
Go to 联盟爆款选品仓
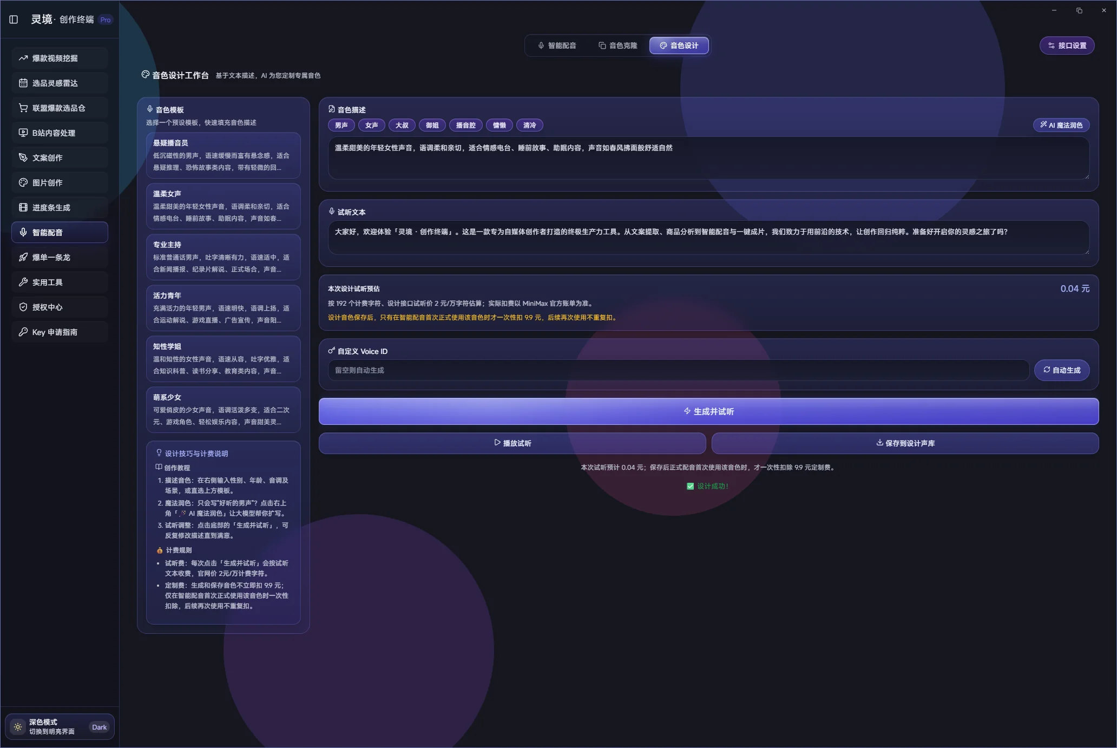click(60, 108)
